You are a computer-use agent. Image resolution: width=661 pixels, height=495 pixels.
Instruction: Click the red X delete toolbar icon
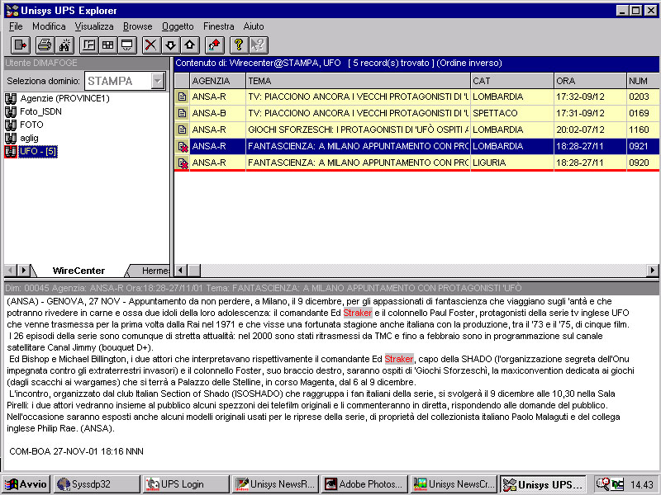(151, 45)
